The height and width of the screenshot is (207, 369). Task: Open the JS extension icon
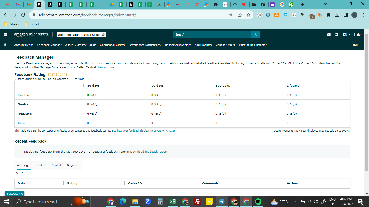(x=277, y=15)
